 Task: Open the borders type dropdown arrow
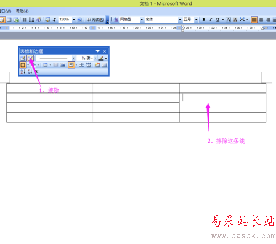28,65
